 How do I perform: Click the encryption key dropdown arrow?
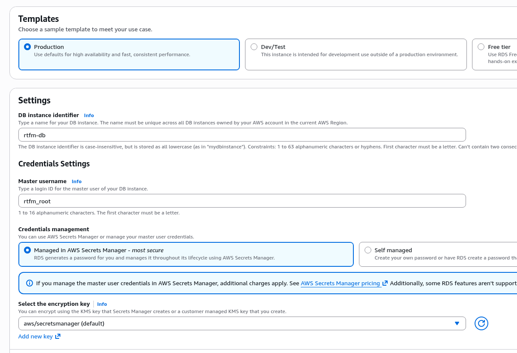click(x=457, y=323)
